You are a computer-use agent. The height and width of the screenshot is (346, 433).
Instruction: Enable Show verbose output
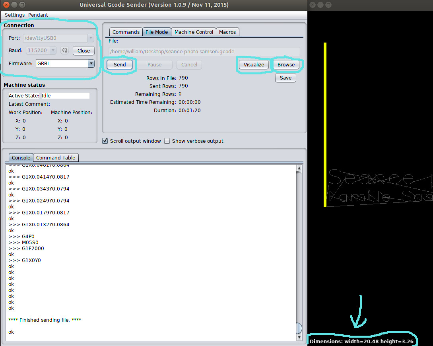click(x=167, y=141)
